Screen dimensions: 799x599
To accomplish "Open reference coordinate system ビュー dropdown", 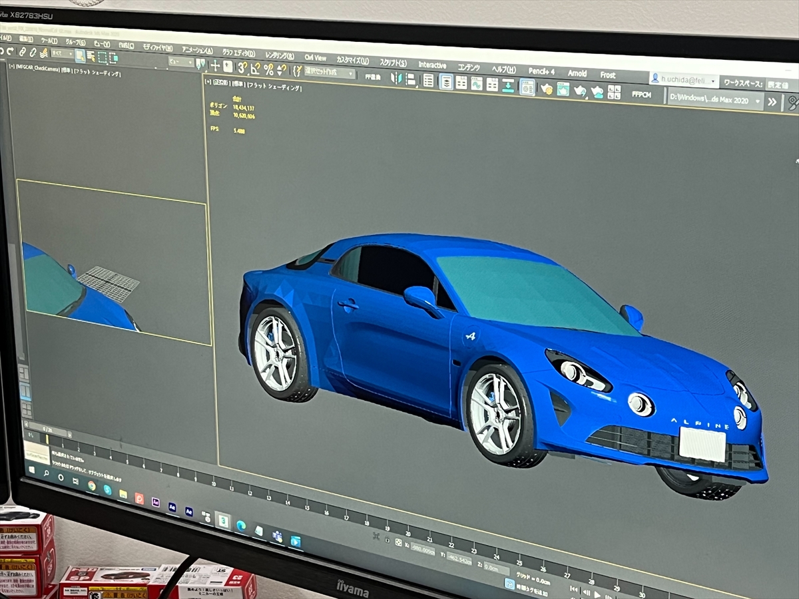I will (x=180, y=62).
